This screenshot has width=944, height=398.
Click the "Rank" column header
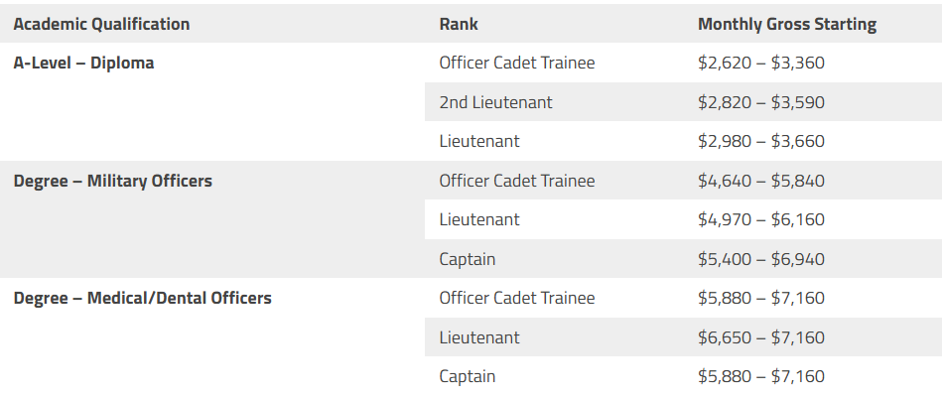(459, 24)
